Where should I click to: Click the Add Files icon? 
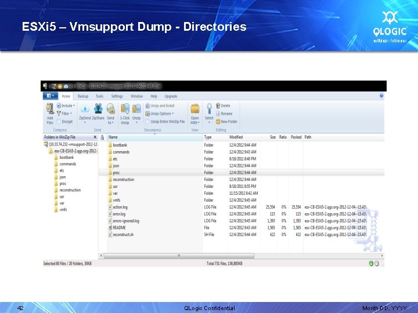pyautogui.click(x=50, y=109)
